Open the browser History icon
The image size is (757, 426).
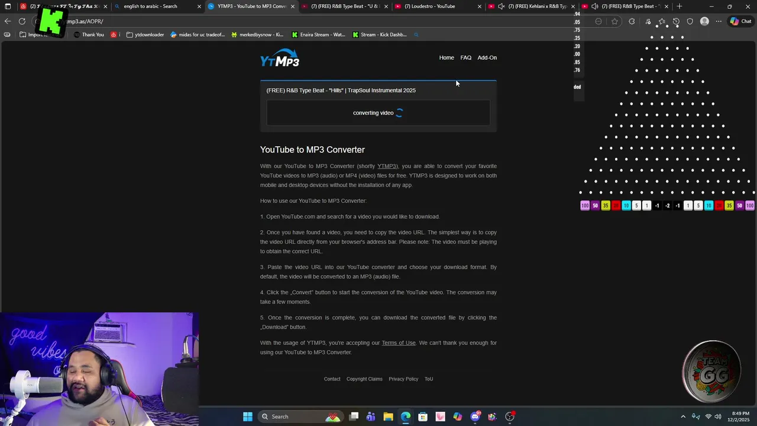pyautogui.click(x=676, y=21)
